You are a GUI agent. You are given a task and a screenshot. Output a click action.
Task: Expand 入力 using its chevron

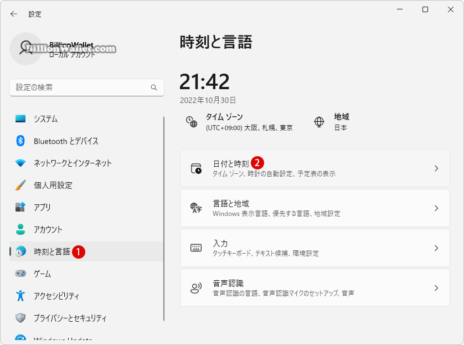click(436, 248)
